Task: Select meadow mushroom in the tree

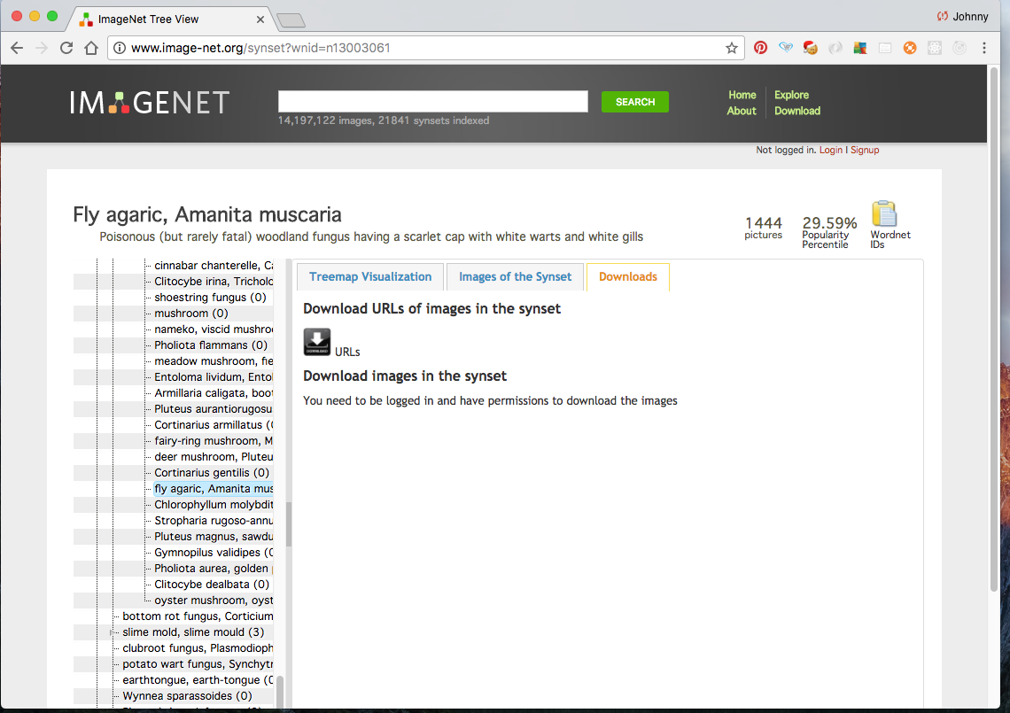Action: 214,361
